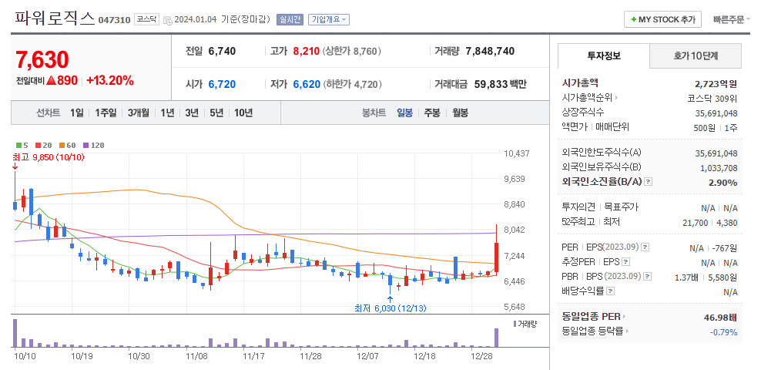
Task: Click the help icon beside 추정PER EPS
Action: click(x=625, y=262)
